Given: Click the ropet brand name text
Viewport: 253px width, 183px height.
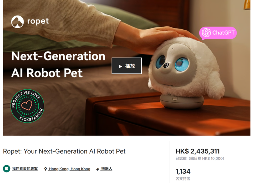Looking at the screenshot, I should click(38, 21).
